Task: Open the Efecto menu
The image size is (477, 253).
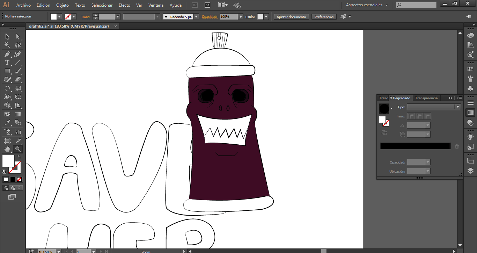Action: click(124, 5)
